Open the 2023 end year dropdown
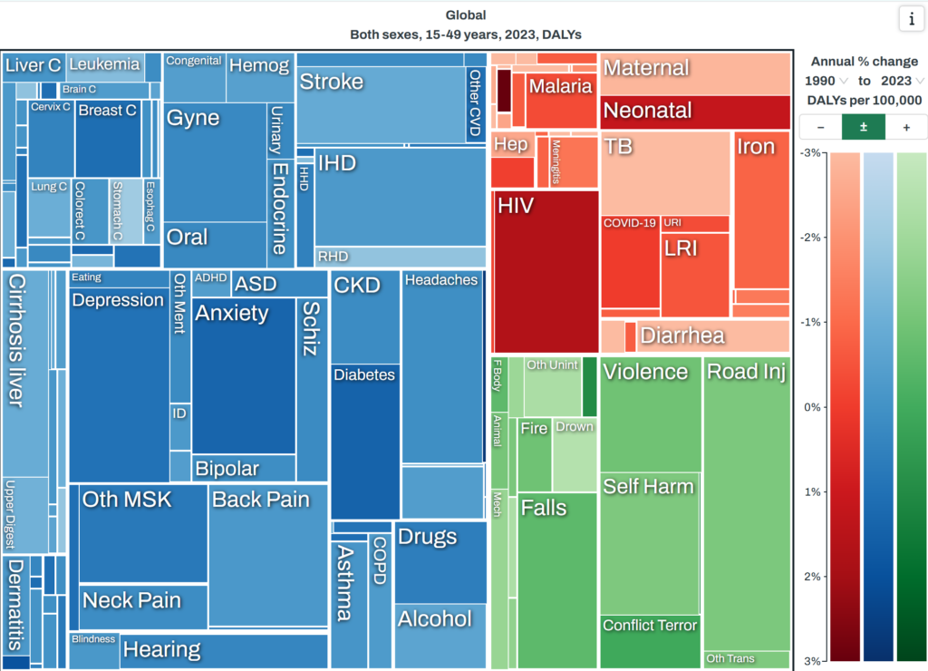 tap(902, 81)
